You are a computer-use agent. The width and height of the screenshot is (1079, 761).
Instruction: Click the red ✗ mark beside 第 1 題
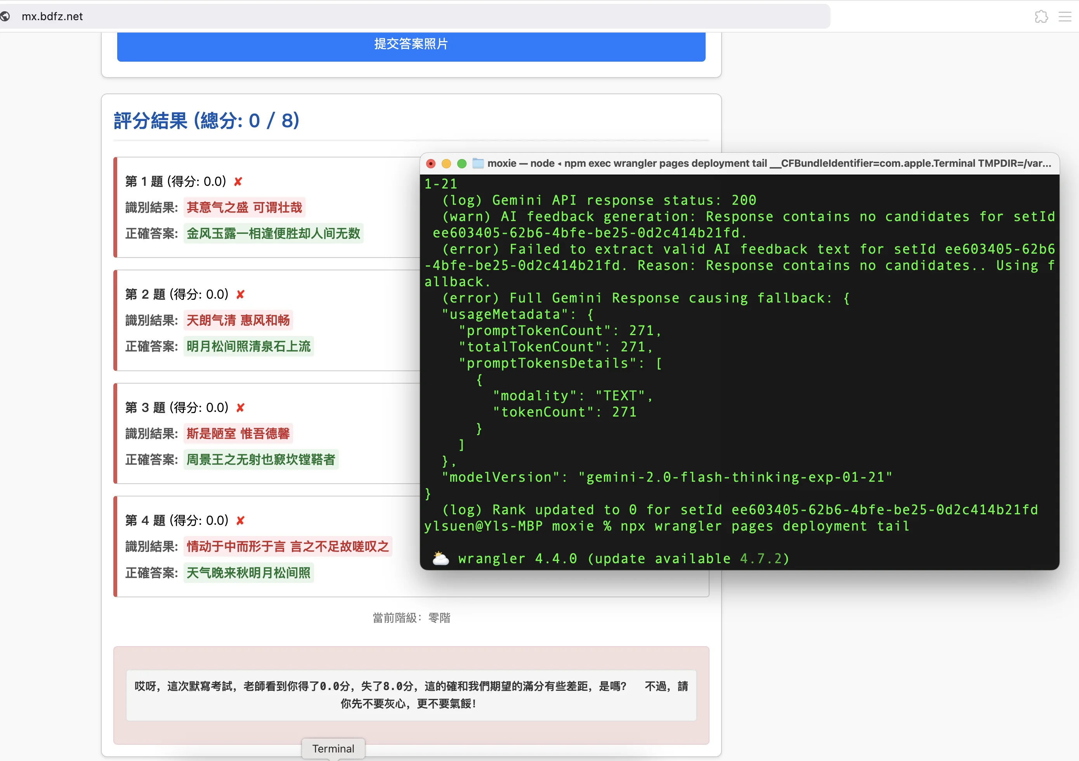click(238, 181)
